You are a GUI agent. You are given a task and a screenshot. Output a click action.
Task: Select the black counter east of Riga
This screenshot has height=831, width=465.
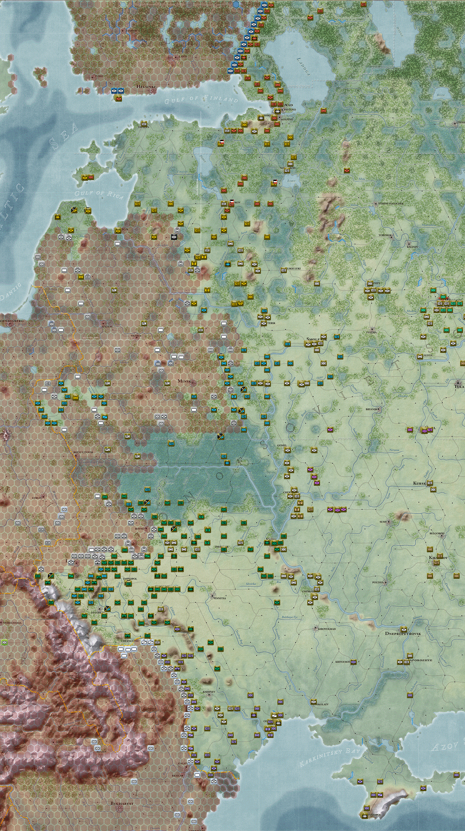[174, 237]
